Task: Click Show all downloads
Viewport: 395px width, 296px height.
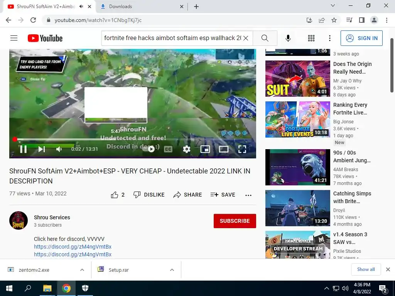Action: point(366,269)
